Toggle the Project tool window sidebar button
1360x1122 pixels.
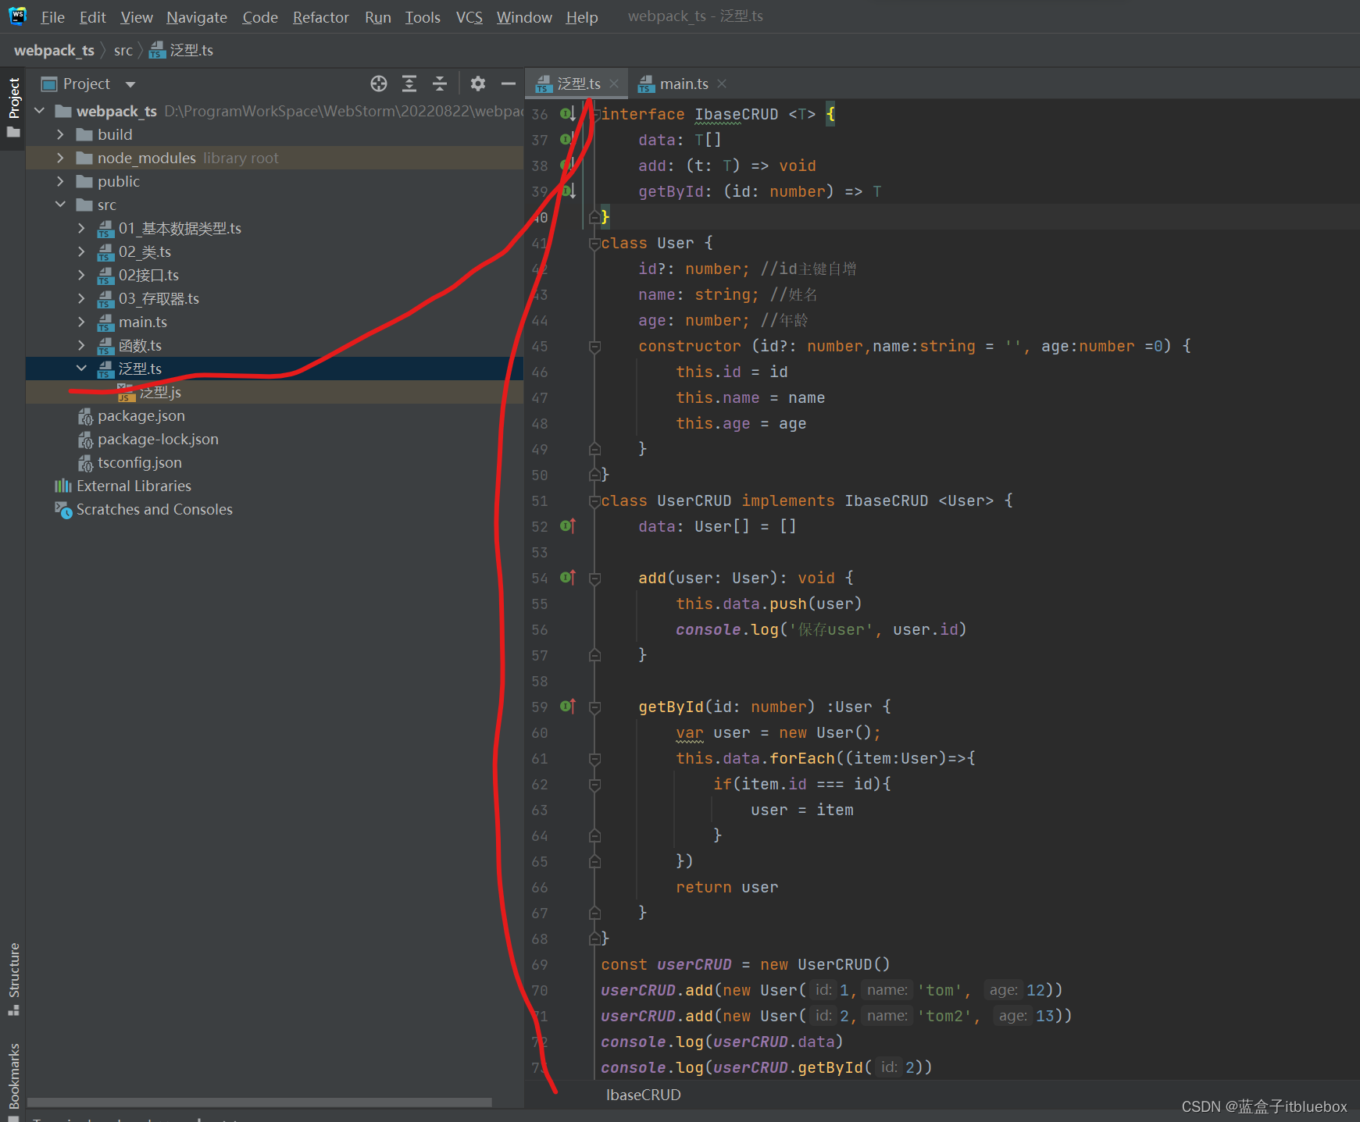tap(13, 108)
